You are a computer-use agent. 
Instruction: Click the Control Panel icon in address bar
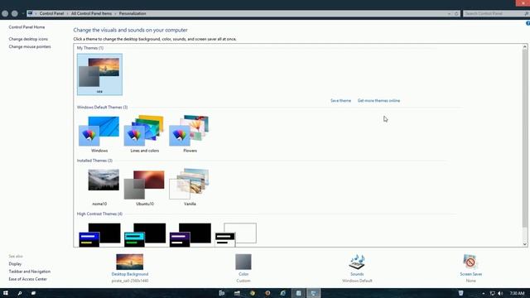(30, 13)
